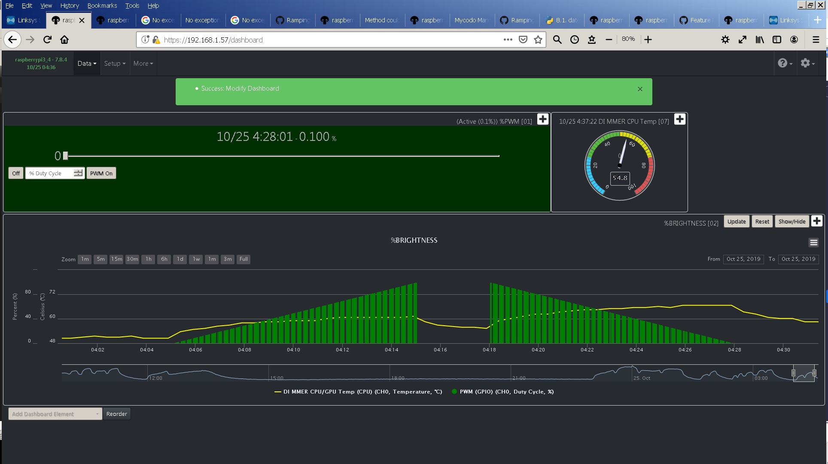The image size is (828, 464).
Task: Expand the Setup dropdown menu
Action: [x=114, y=63]
